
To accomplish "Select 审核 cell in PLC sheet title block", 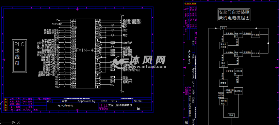I will (x=65, y=101).
